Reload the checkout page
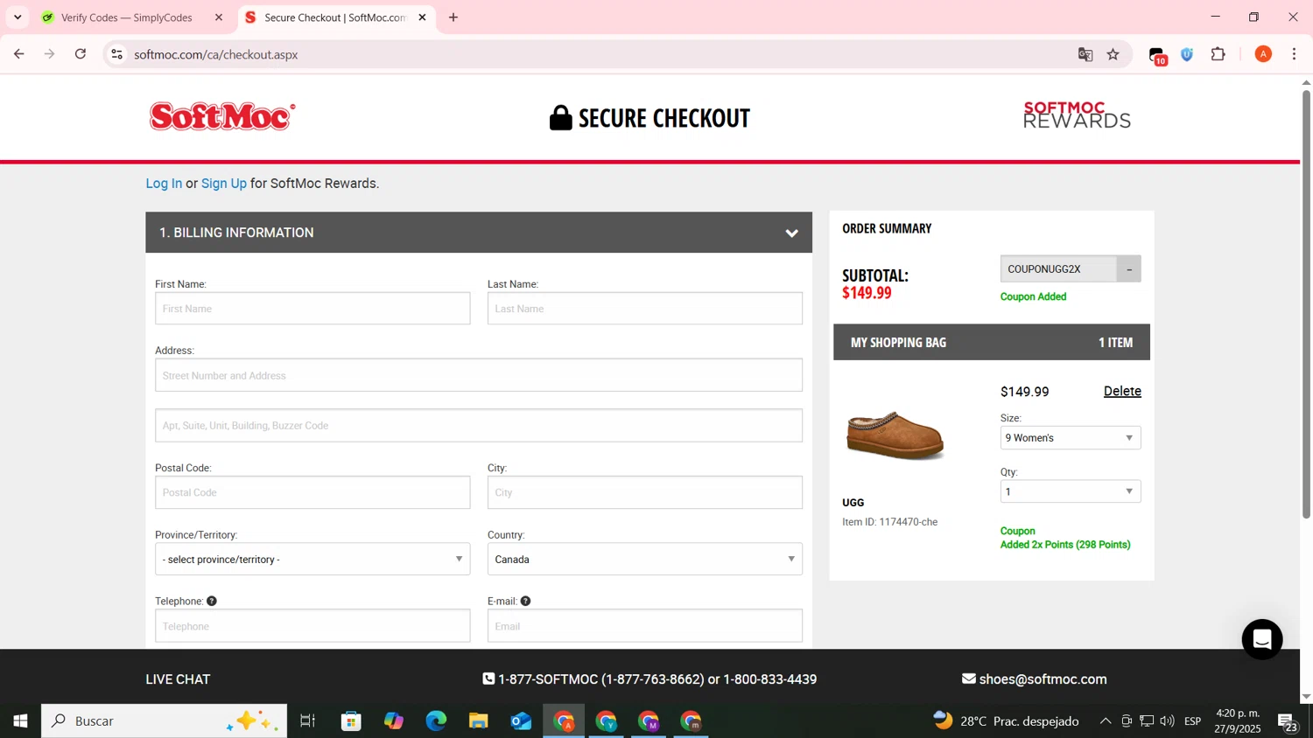Viewport: 1313px width, 738px height. click(81, 54)
